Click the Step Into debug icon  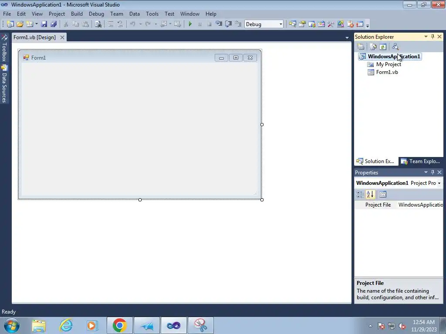(219, 24)
